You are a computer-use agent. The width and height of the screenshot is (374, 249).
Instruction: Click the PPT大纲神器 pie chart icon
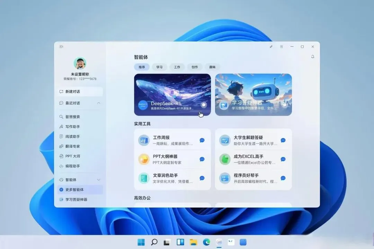click(144, 159)
